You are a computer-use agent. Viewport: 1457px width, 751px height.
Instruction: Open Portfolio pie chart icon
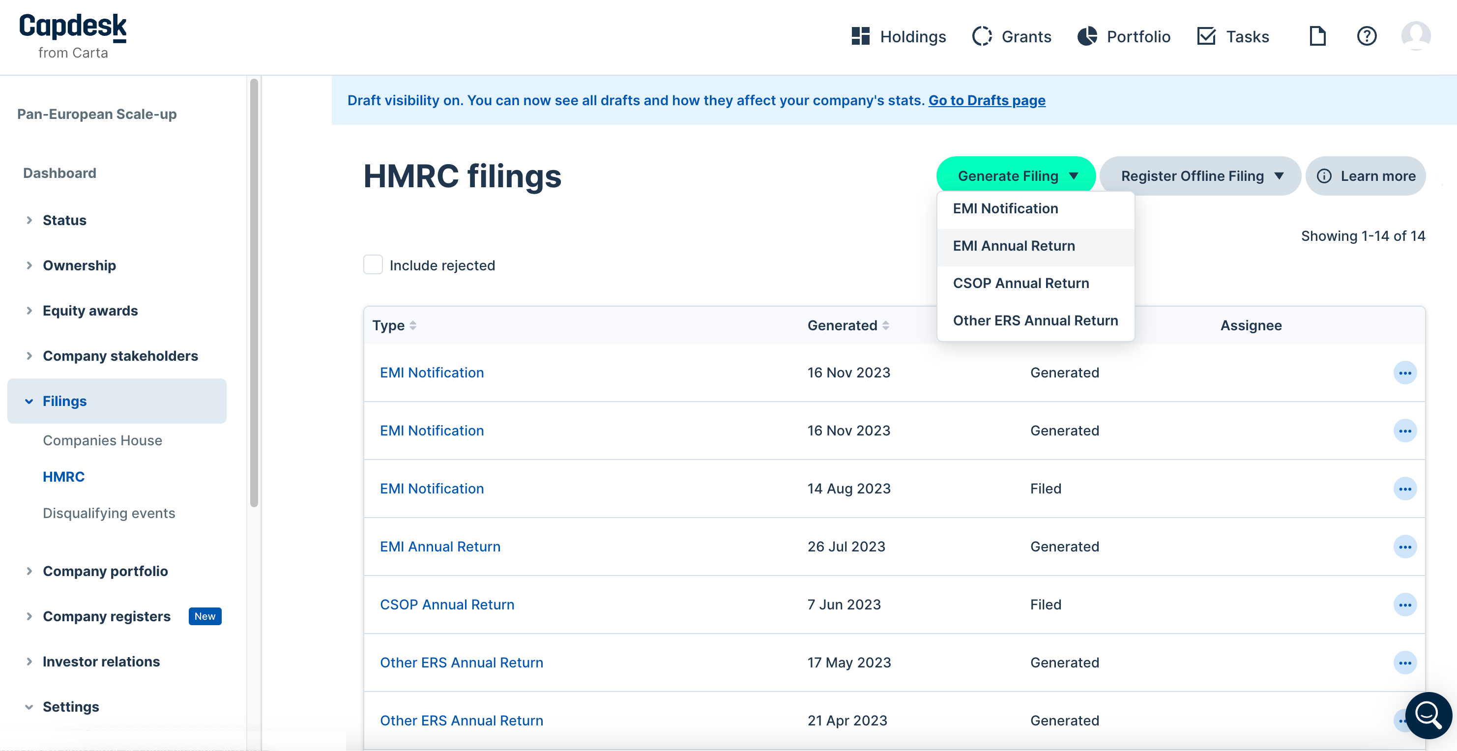(x=1086, y=36)
